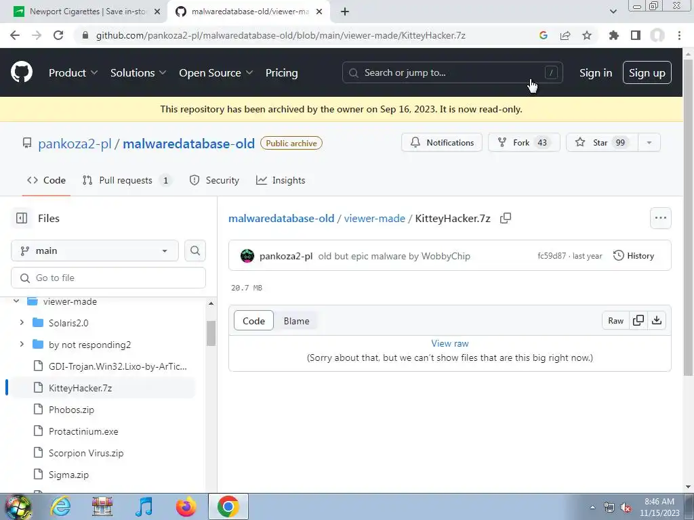Screen dimensions: 694x520
Task: Collapse the viewer-made folder chevron
Action: 16,301
